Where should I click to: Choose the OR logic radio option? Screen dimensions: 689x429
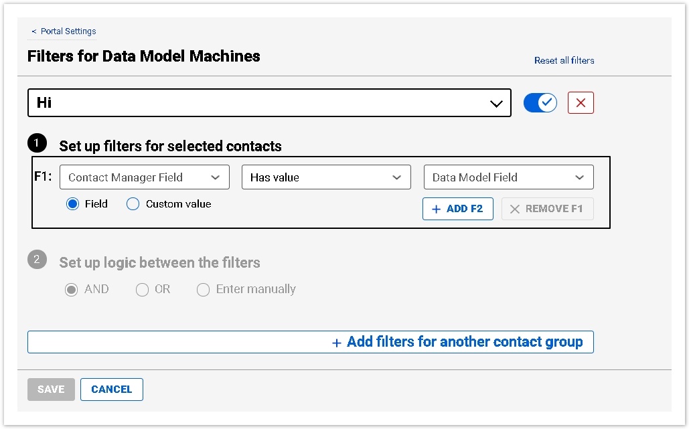pos(142,290)
